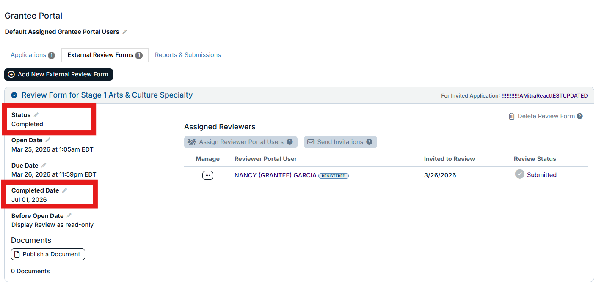Click the Publish a Document button

coord(48,254)
